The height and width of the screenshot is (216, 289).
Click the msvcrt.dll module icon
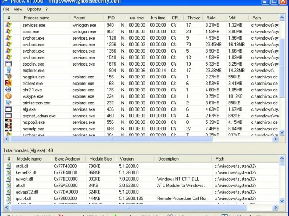click(x=8, y=179)
